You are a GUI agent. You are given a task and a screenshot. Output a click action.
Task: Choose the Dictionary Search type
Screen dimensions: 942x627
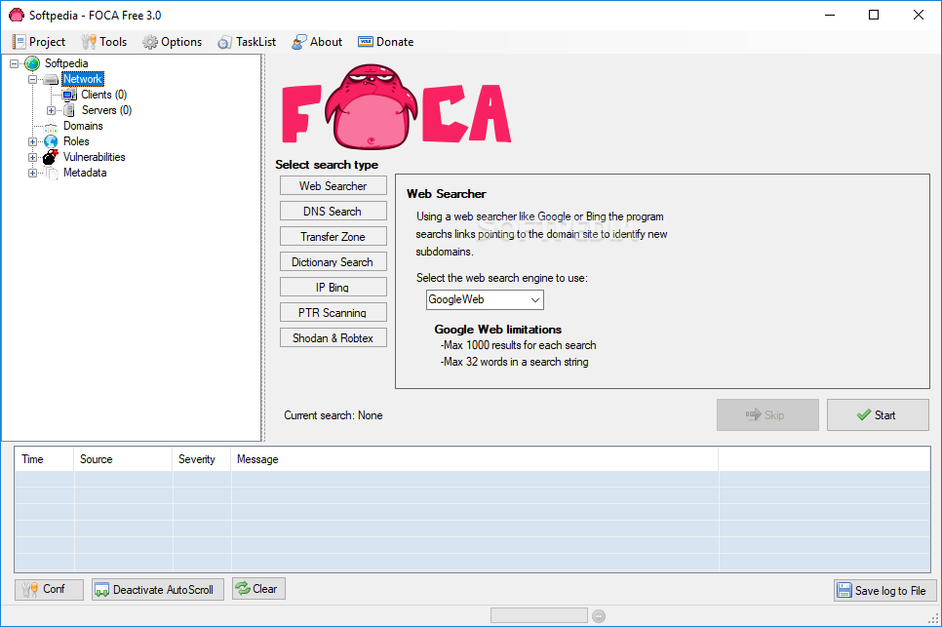coord(334,262)
